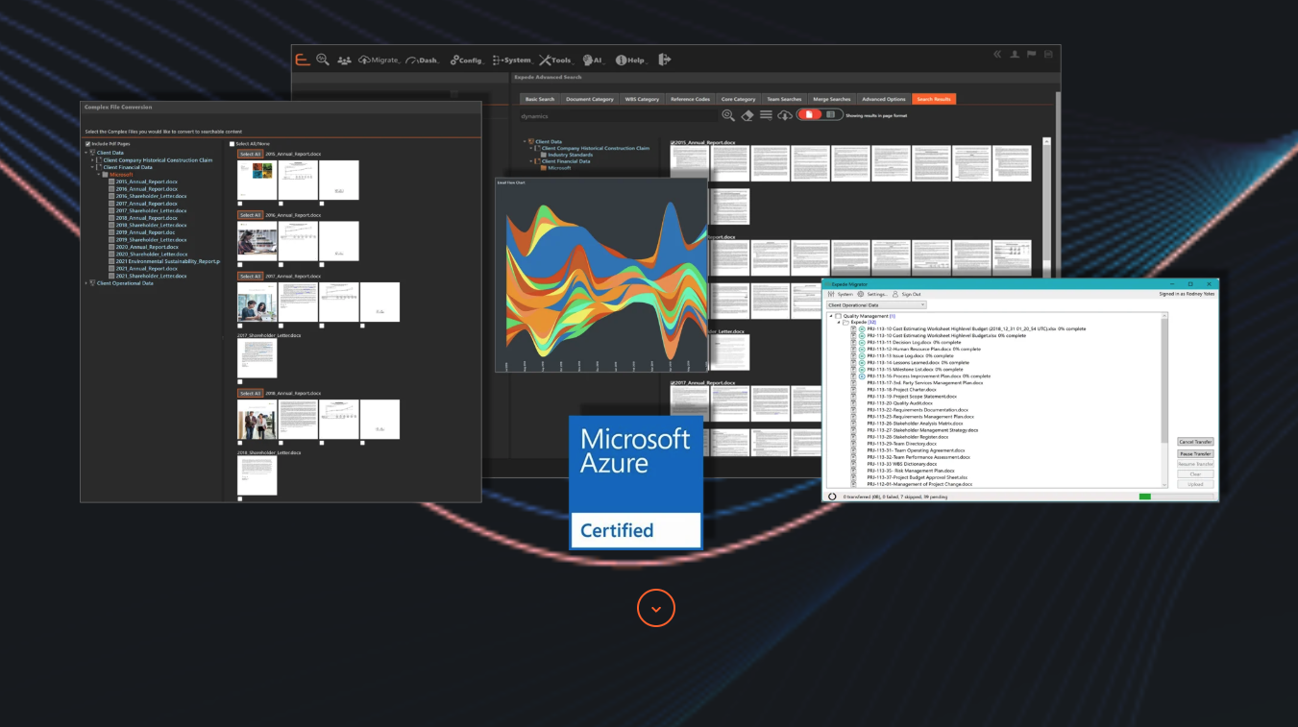Click Select All for 2018_Annual_Report.docx
The height and width of the screenshot is (727, 1298).
(250, 393)
